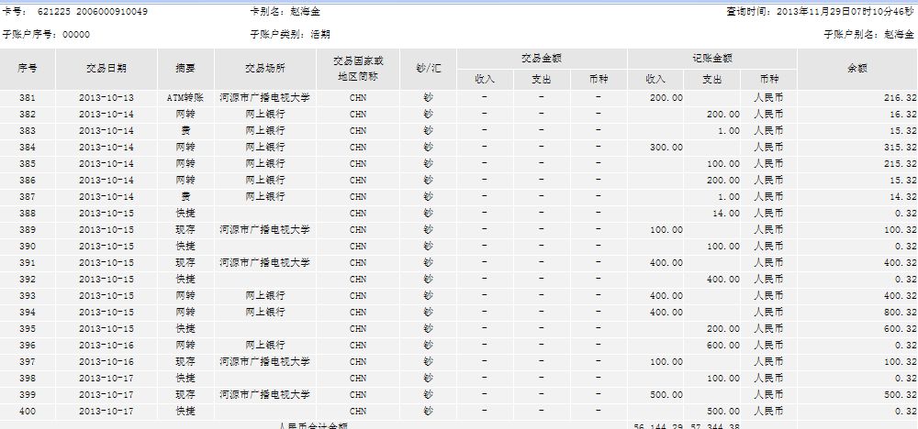This screenshot has width=918, height=429.
Task: Click the 600.00 expense in row 396
Action: pyautogui.click(x=723, y=345)
